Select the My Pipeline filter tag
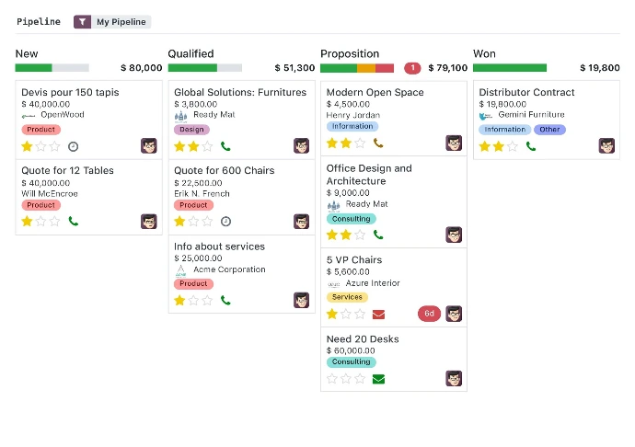Viewport: 635px width, 447px height. 121,21
